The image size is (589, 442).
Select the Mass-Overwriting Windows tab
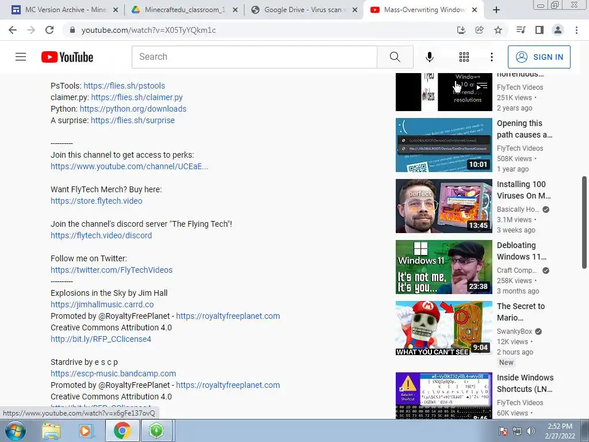click(x=423, y=10)
